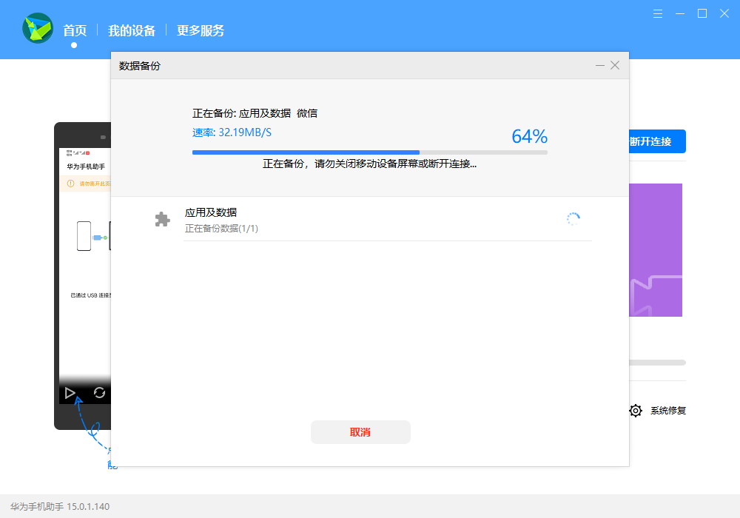Click the backup progress bar
The width and height of the screenshot is (740, 518).
370,152
